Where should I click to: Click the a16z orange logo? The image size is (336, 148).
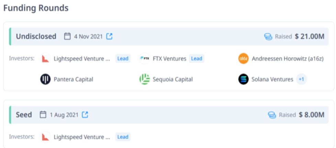pyautogui.click(x=244, y=59)
